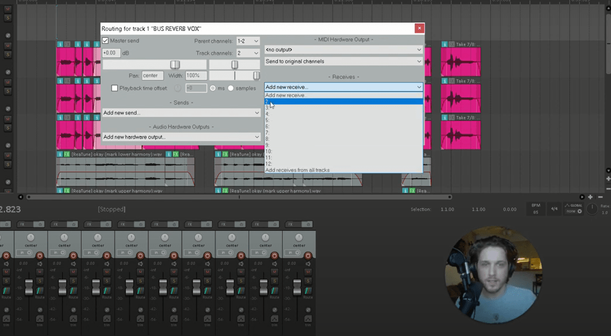The image size is (611, 336).
Task: Open trim envelope icon on rightmost mixer strip
Action: pos(308,319)
